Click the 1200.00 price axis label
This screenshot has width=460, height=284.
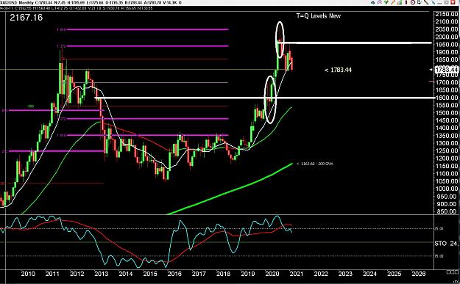pos(447,159)
